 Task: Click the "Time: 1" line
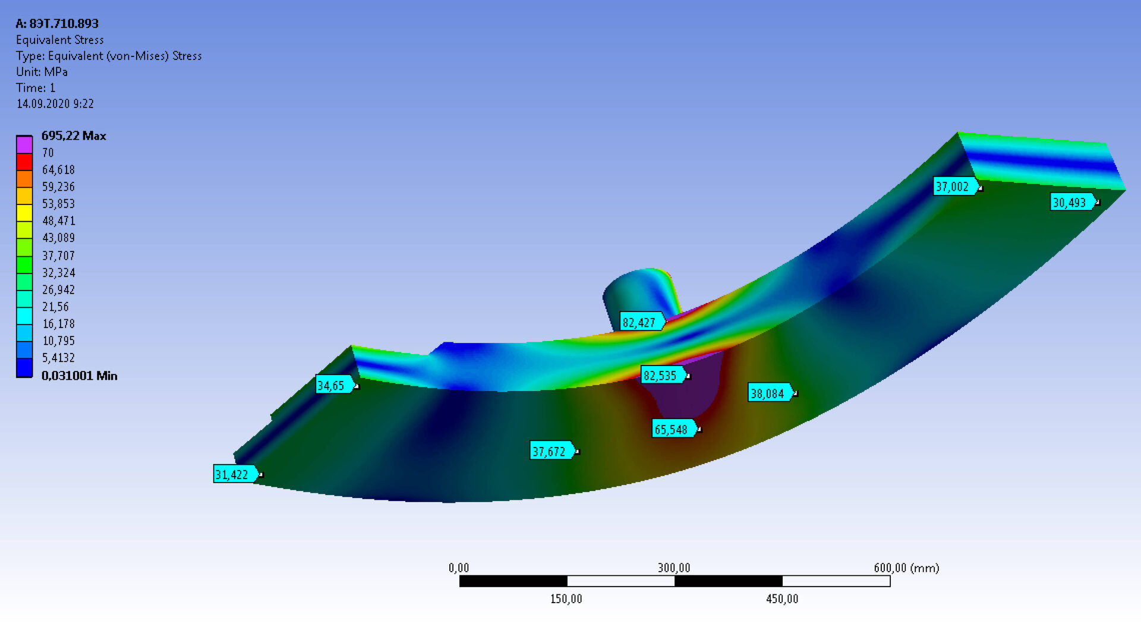click(36, 88)
